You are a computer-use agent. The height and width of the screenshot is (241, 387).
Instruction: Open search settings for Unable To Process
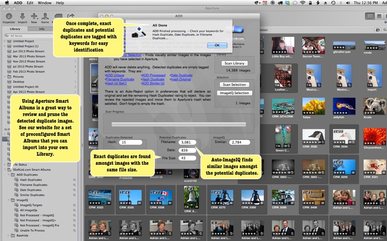(x=74, y=230)
